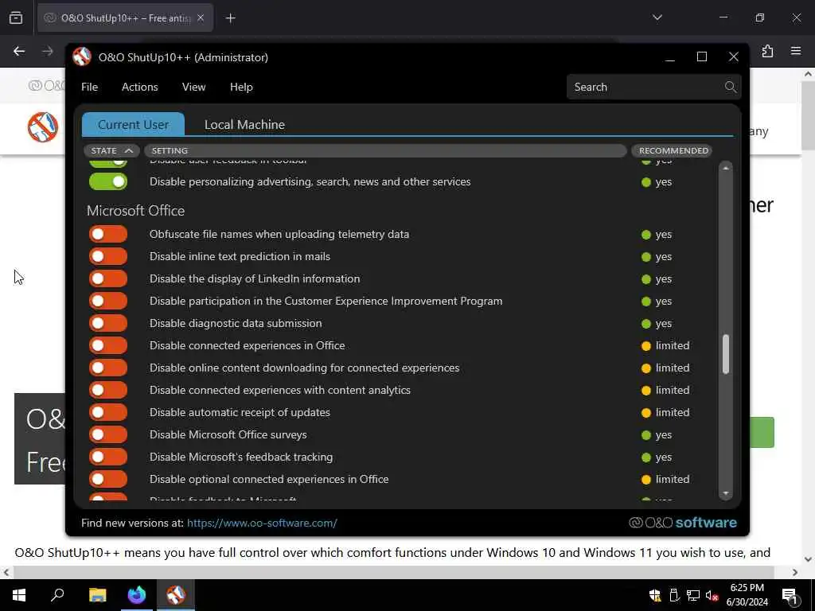Click the O&O ShutUp10++ logo in title bar

tap(82, 56)
